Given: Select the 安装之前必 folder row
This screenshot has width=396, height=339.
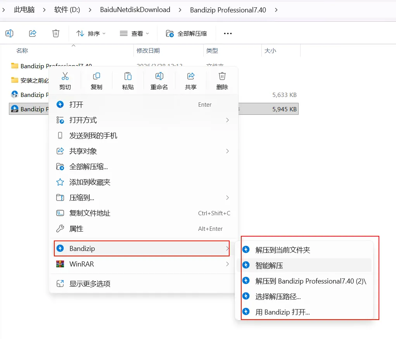Looking at the screenshot, I should (29, 81).
